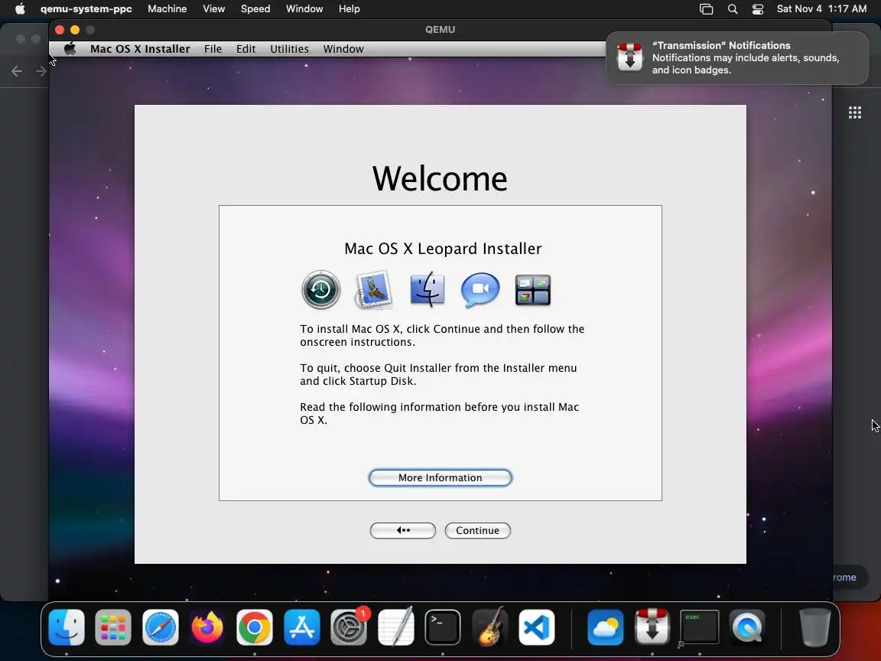Viewport: 881px width, 661px height.
Task: Open the installer Utilities menu
Action: [x=289, y=49]
